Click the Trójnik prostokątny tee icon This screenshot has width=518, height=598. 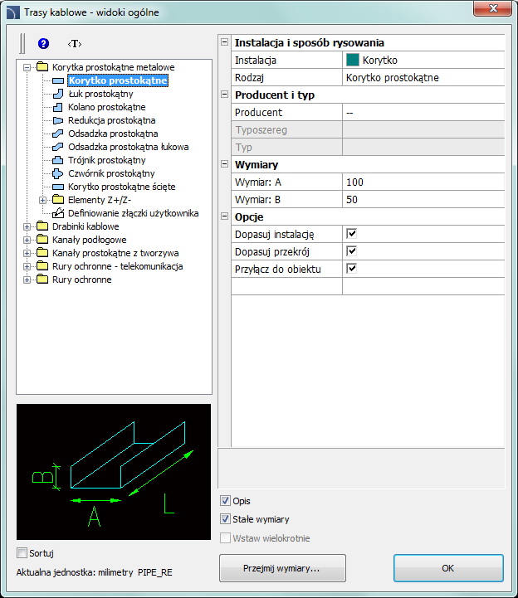[x=57, y=160]
